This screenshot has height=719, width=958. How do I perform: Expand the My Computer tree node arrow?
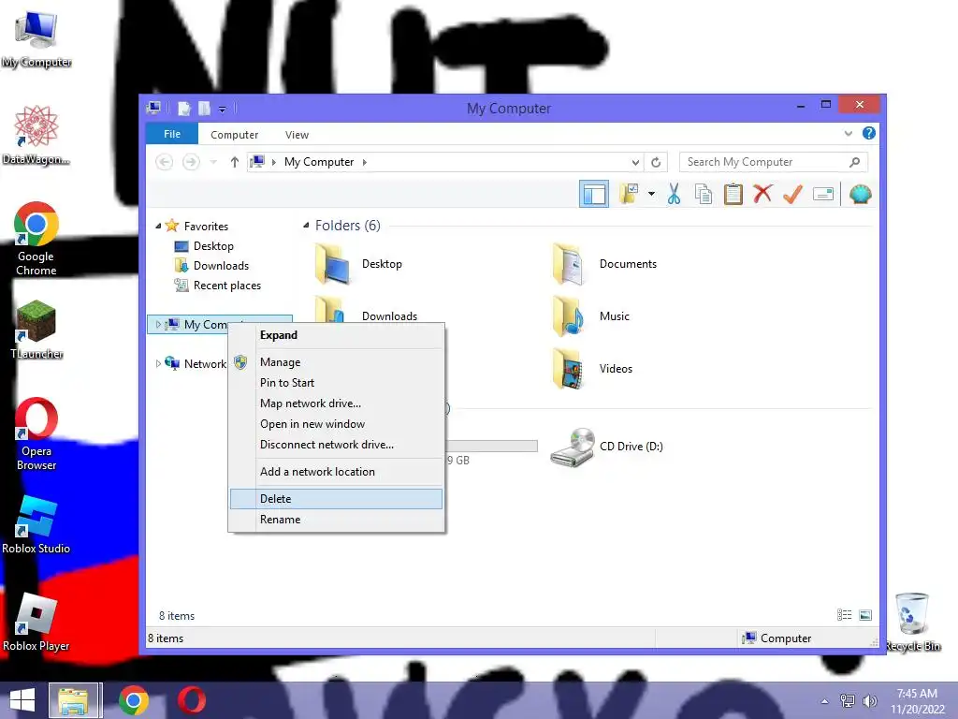[158, 325]
